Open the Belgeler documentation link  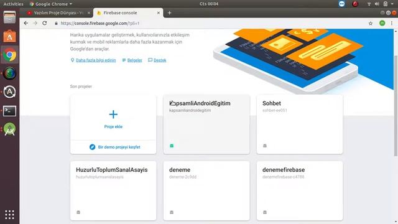(x=134, y=60)
